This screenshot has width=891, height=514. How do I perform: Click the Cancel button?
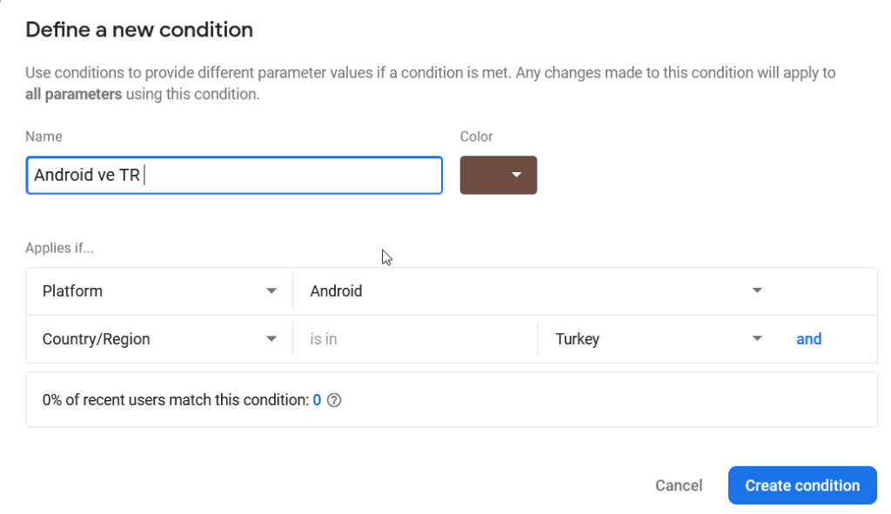pos(679,485)
